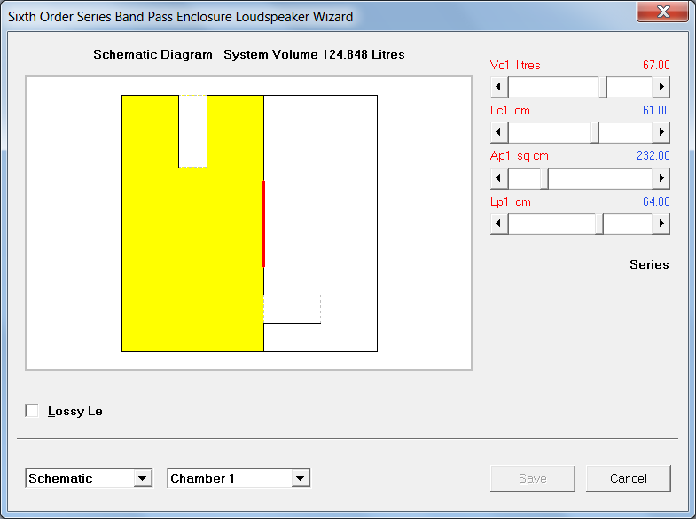Click the Vc1 litres label
696x519 pixels.
click(x=515, y=65)
